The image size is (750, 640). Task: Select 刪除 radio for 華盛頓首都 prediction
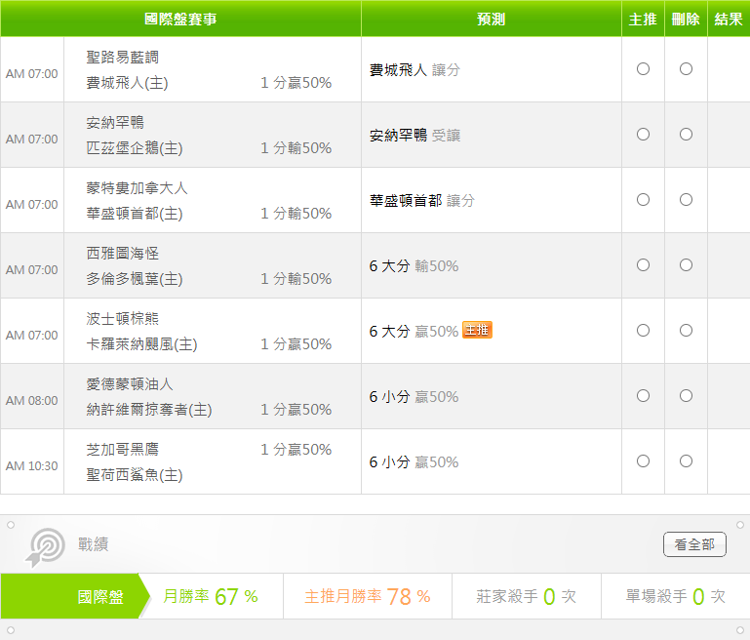(x=686, y=199)
